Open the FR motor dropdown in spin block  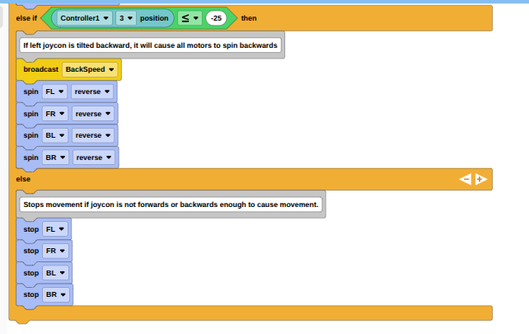55,114
